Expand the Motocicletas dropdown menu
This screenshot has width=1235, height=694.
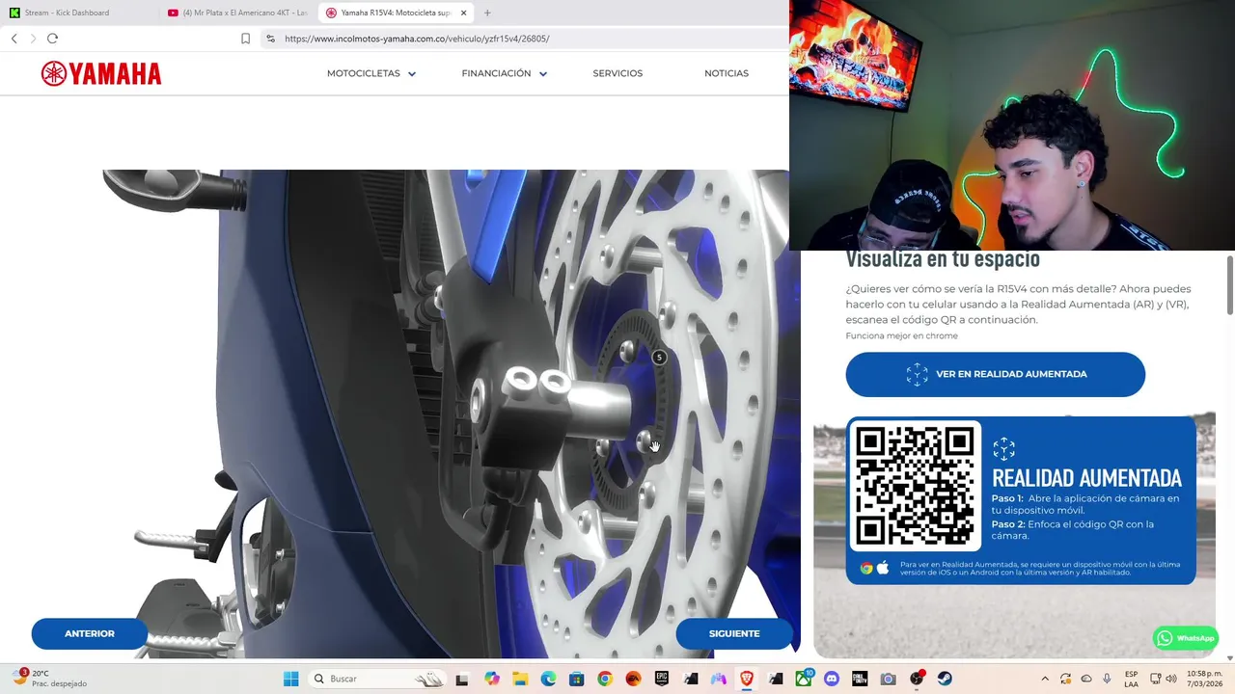371,73
